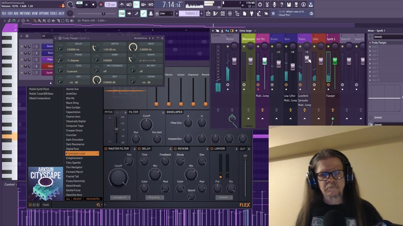Select the Piano channel button in channel rack

pos(47,60)
